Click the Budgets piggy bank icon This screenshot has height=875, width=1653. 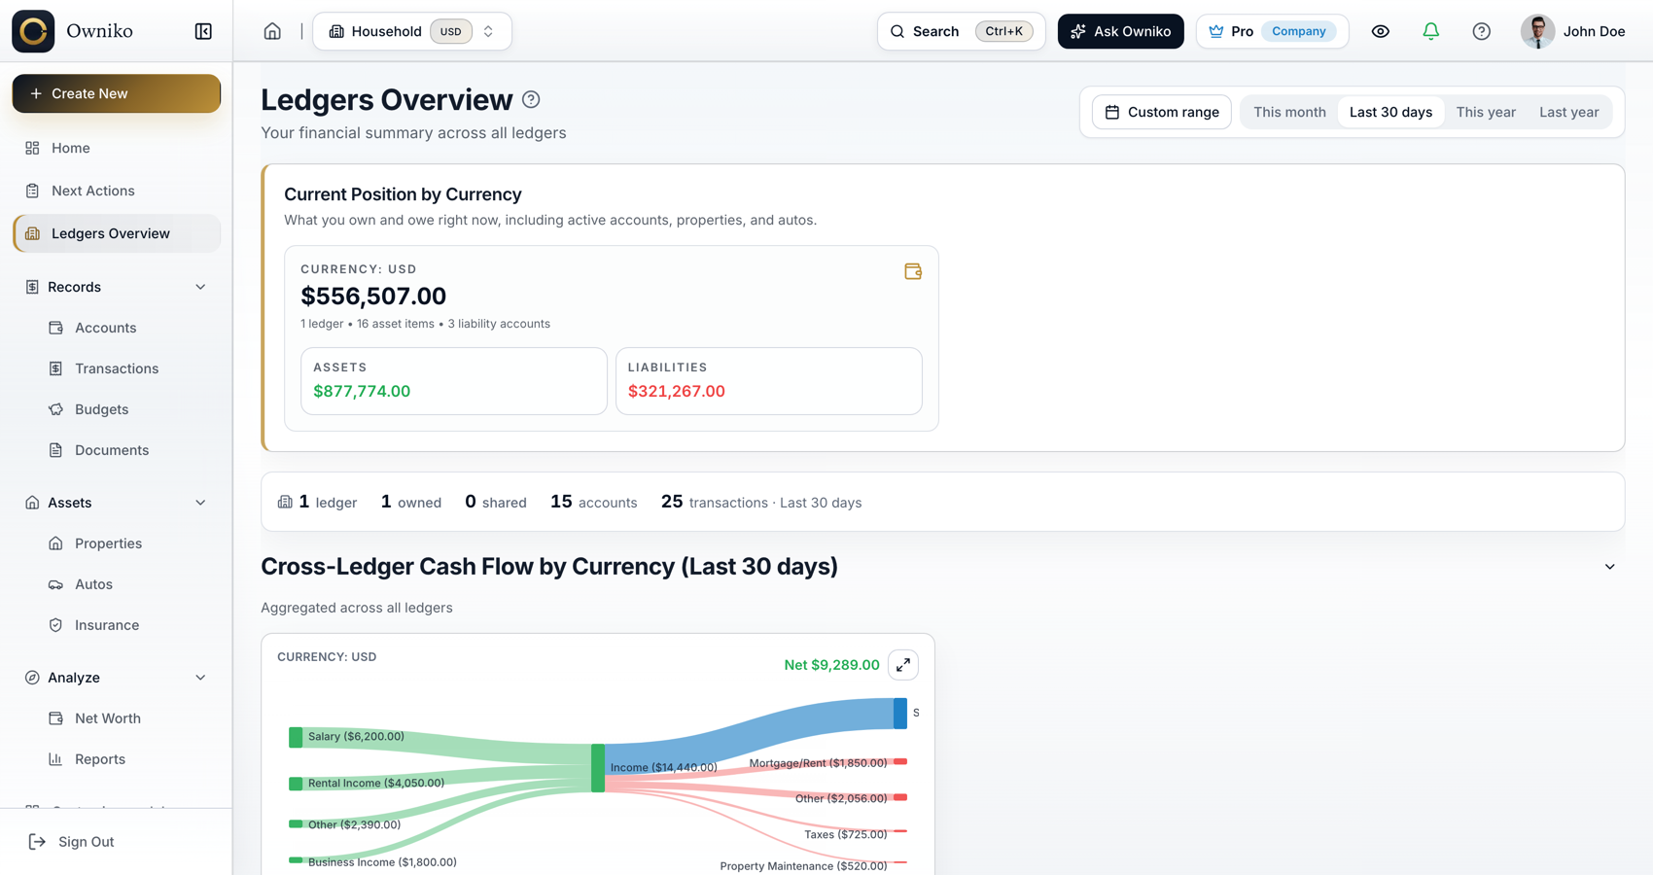(x=55, y=409)
